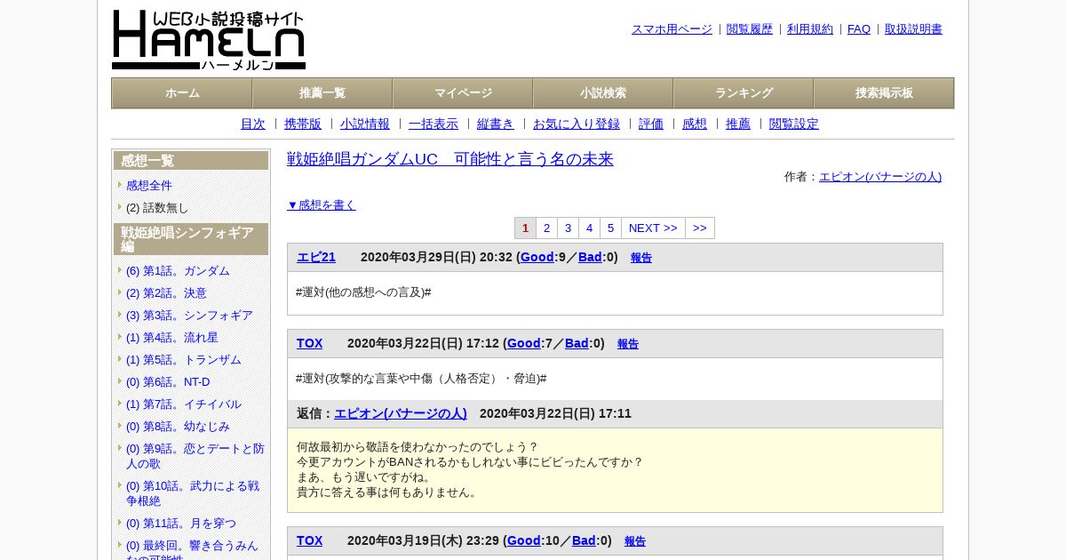The width and height of the screenshot is (1066, 560).
Task: Open the ホーム navigation tab
Action: tap(182, 93)
